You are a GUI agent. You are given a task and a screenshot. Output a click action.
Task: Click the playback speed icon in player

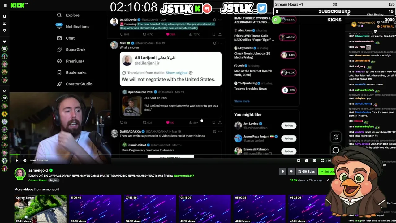tap(329, 160)
